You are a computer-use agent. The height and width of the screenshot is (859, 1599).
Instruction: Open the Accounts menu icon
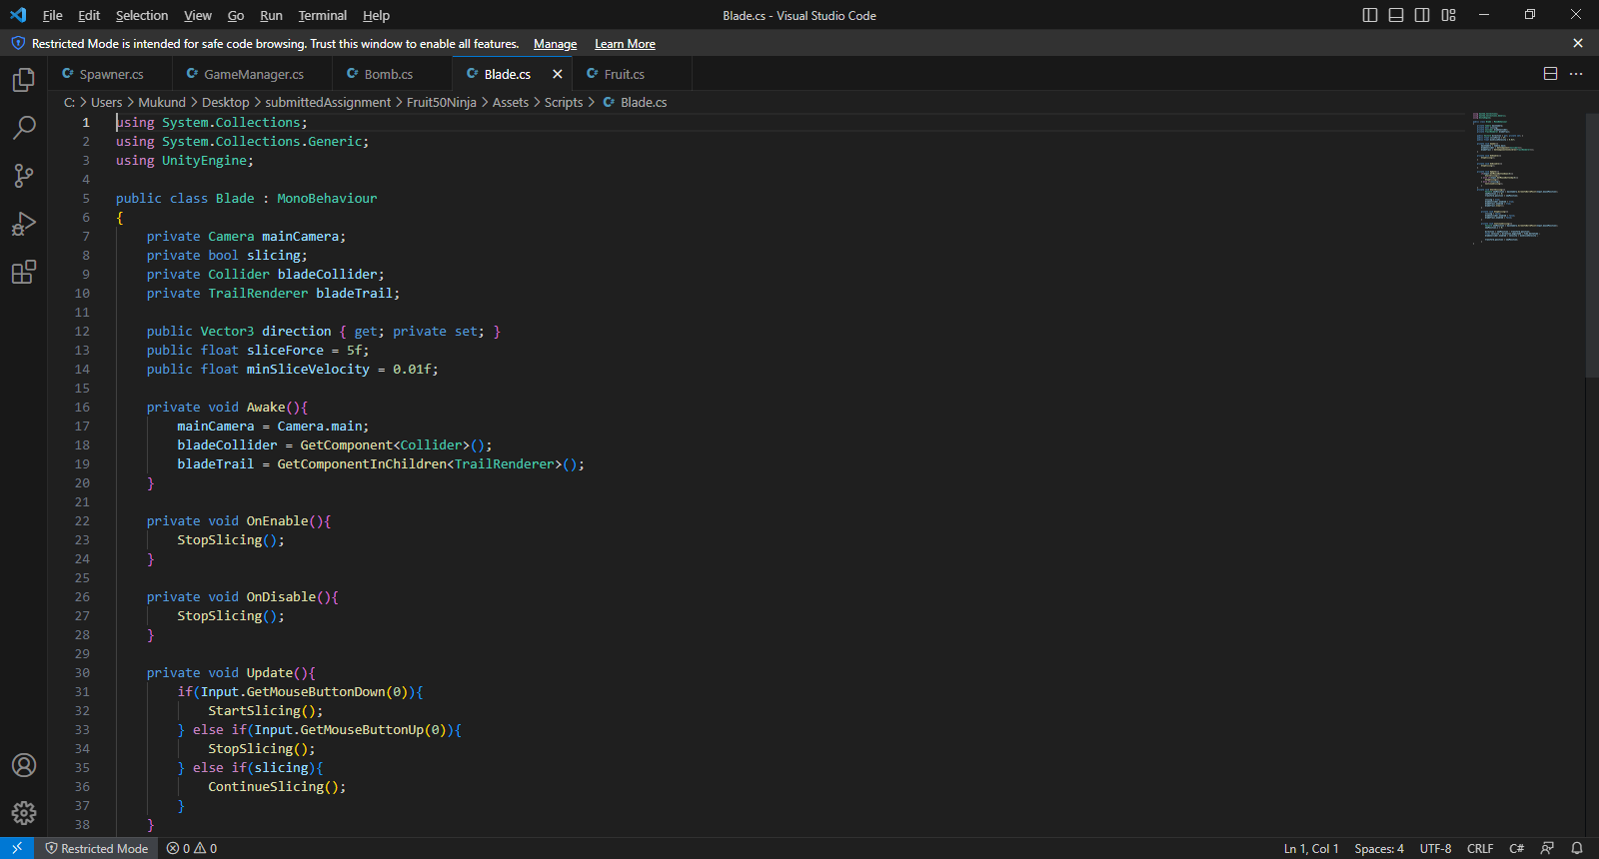click(x=24, y=765)
